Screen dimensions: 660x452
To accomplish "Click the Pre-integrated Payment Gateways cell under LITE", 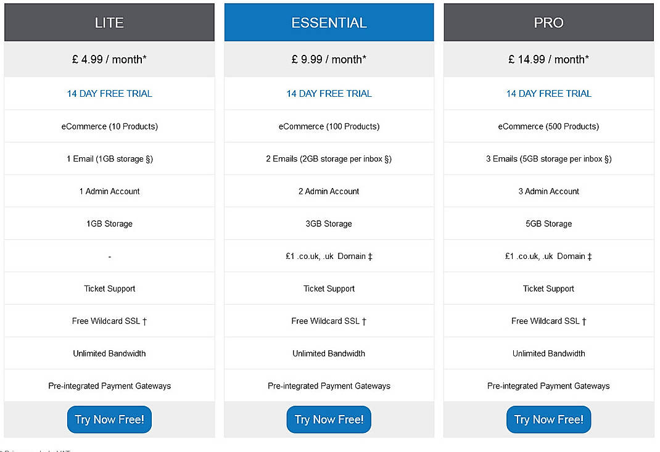I will [109, 385].
